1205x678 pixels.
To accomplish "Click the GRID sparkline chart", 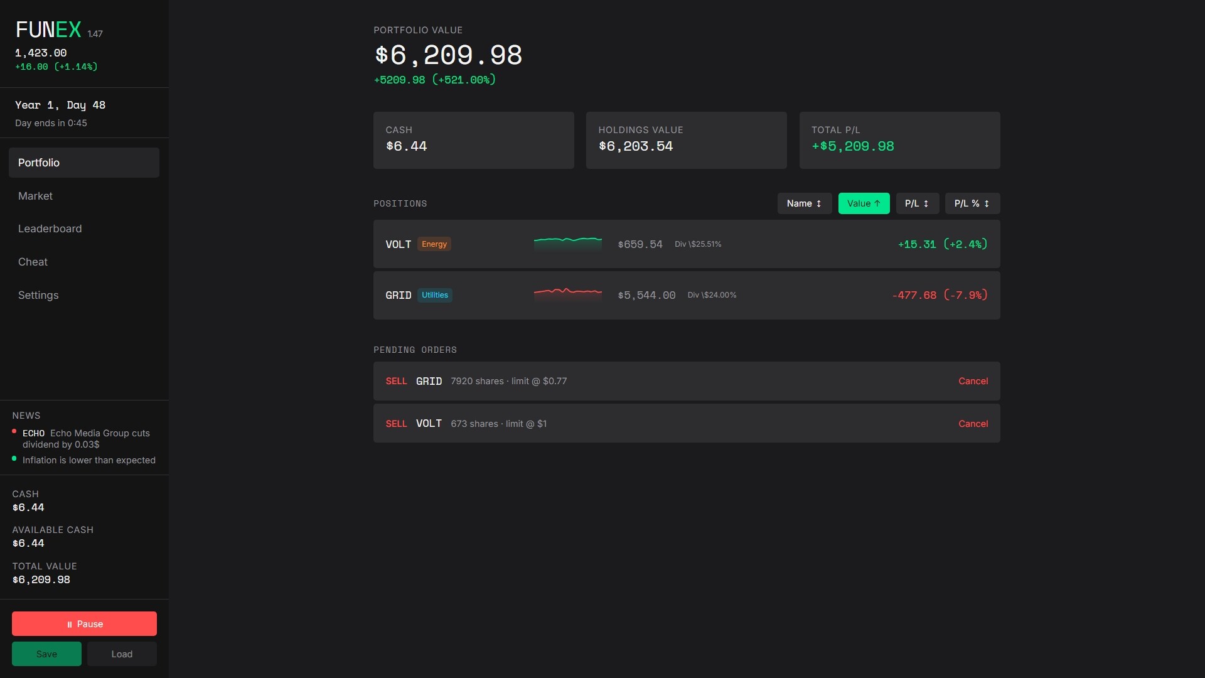I will 567,295.
